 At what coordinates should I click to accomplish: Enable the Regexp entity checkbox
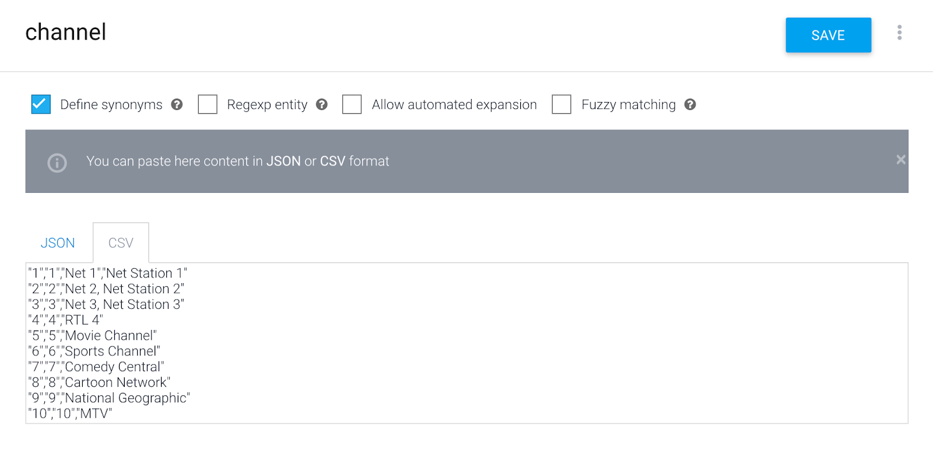click(x=208, y=104)
